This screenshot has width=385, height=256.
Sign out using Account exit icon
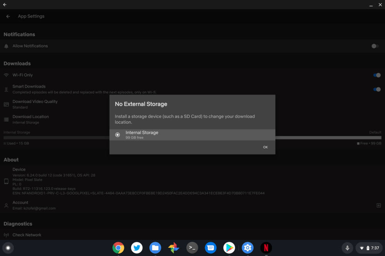378,206
